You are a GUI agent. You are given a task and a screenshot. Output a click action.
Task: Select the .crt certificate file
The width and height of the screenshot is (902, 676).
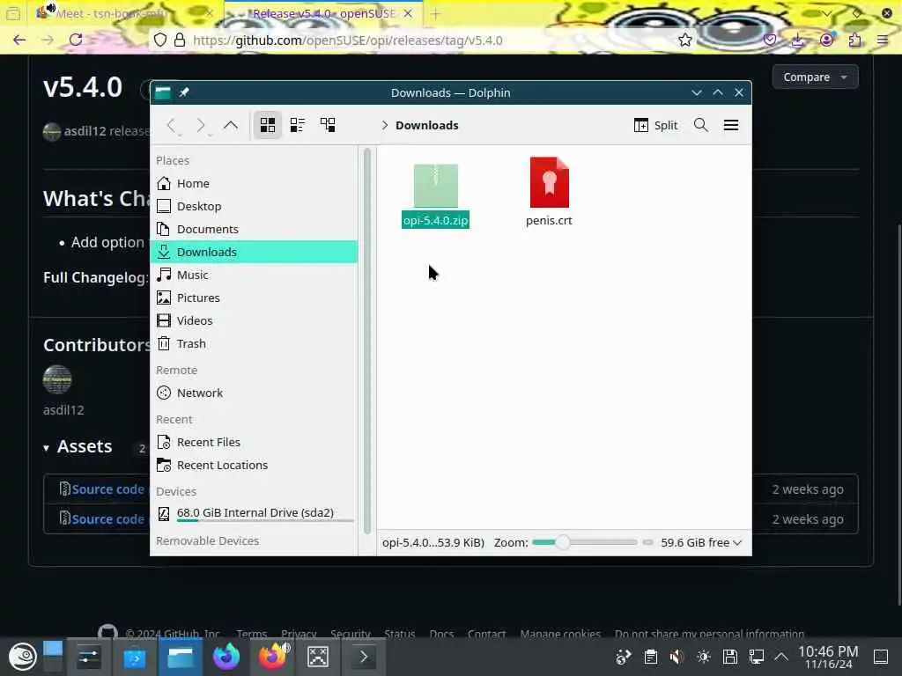pyautogui.click(x=549, y=192)
